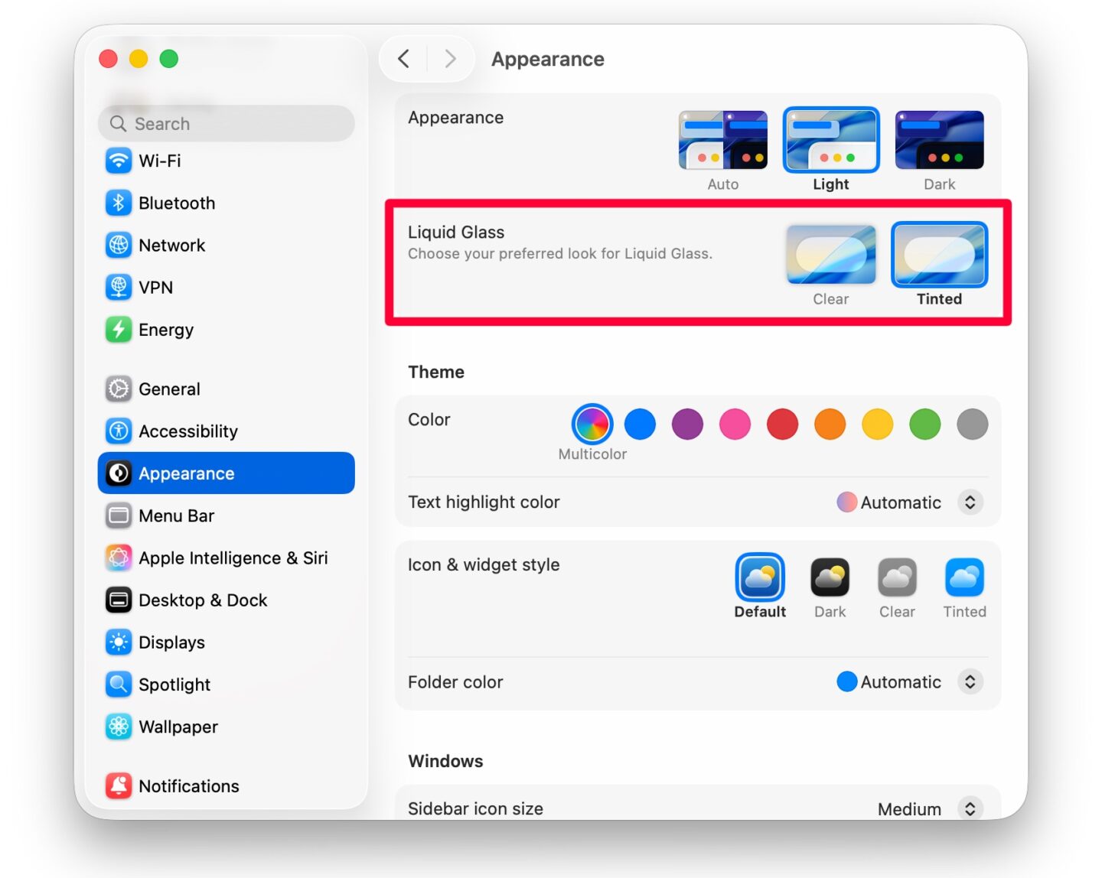
Task: Open the Text highlight color dropdown
Action: (970, 502)
